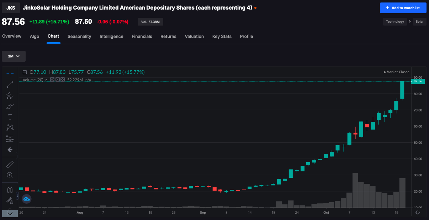Add JKS to watchlist
This screenshot has height=220, width=429.
point(403,8)
